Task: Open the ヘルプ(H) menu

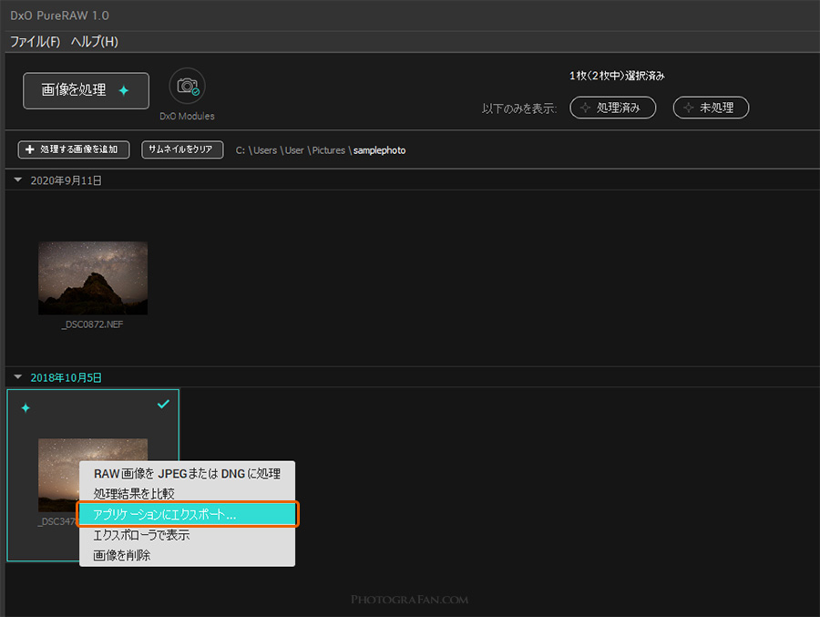Action: tap(95, 42)
